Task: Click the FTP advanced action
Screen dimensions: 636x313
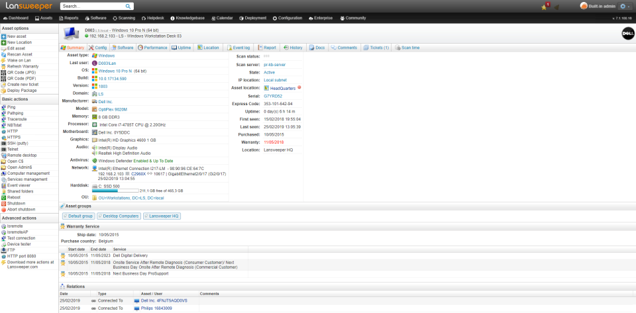Action: [11, 250]
